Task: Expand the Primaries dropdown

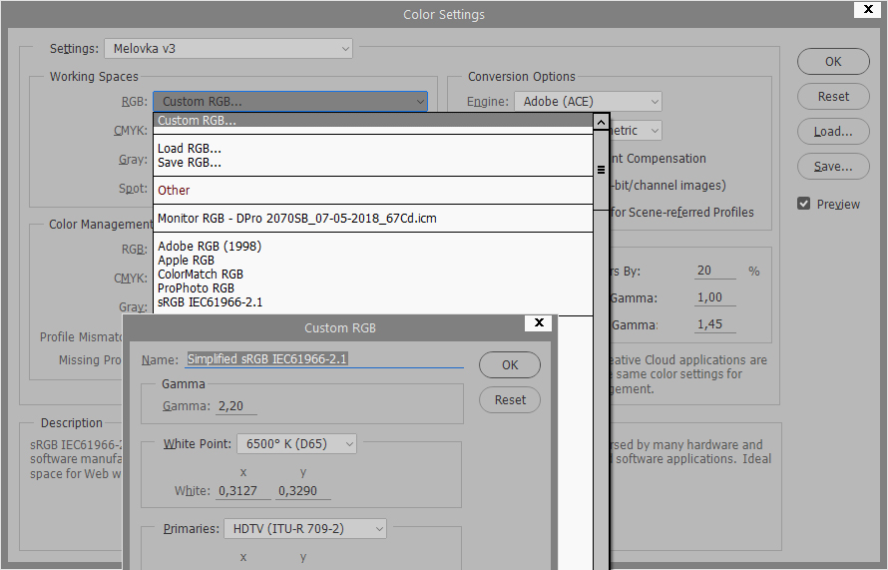Action: 303,528
